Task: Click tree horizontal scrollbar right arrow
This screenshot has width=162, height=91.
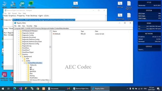Action: tap(48, 82)
